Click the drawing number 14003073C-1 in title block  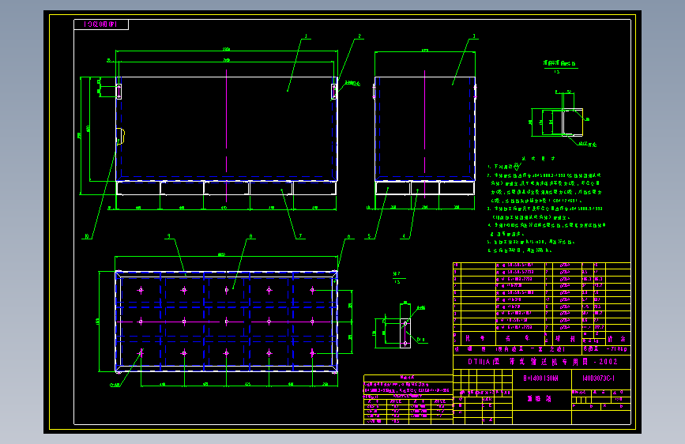[x=599, y=378]
